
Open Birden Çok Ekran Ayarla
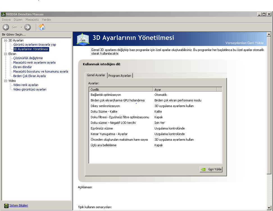coord(29,76)
